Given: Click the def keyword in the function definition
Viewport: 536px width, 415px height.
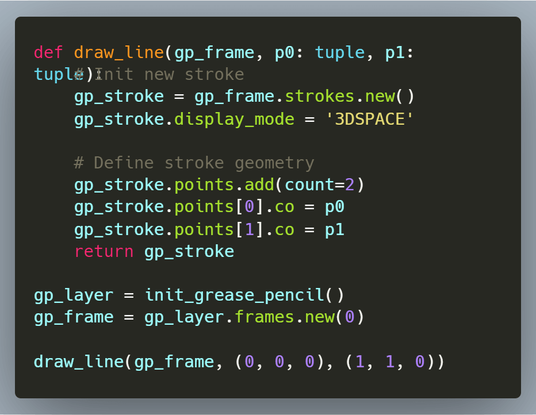Looking at the screenshot, I should coord(47,52).
